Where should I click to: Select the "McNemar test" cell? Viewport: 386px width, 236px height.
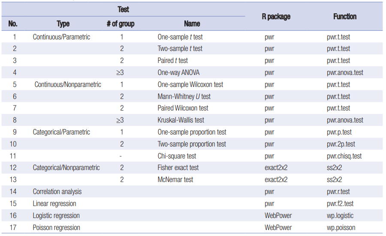(175, 180)
